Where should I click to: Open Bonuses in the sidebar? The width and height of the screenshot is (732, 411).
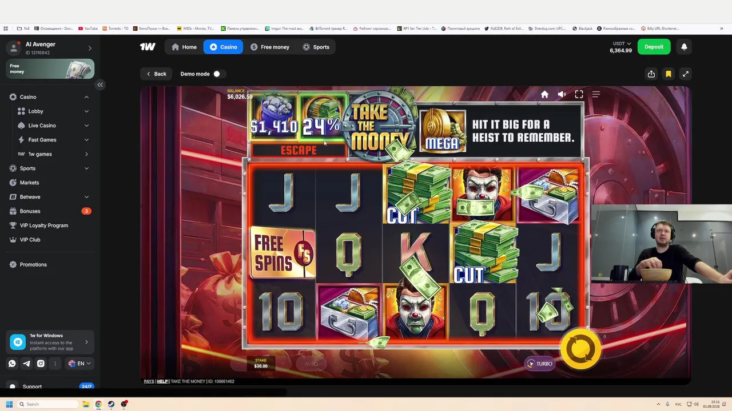(30, 211)
